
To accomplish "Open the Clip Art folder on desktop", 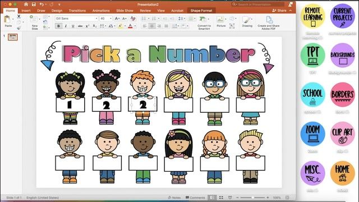I will point(342,134).
